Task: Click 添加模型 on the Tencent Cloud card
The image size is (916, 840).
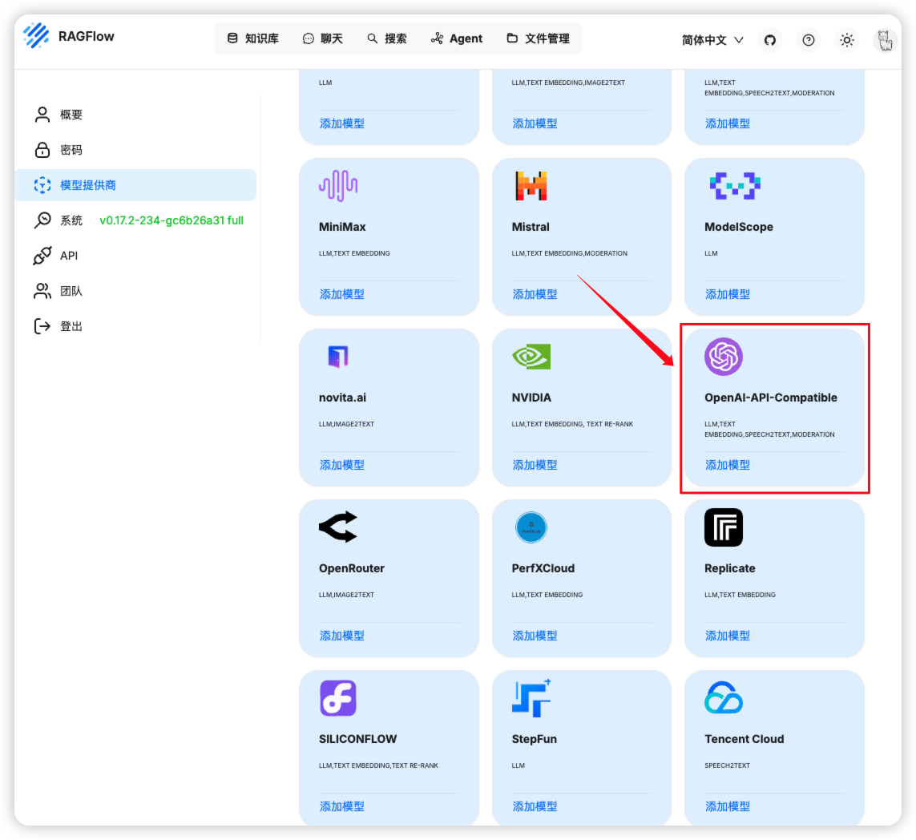Action: [728, 806]
